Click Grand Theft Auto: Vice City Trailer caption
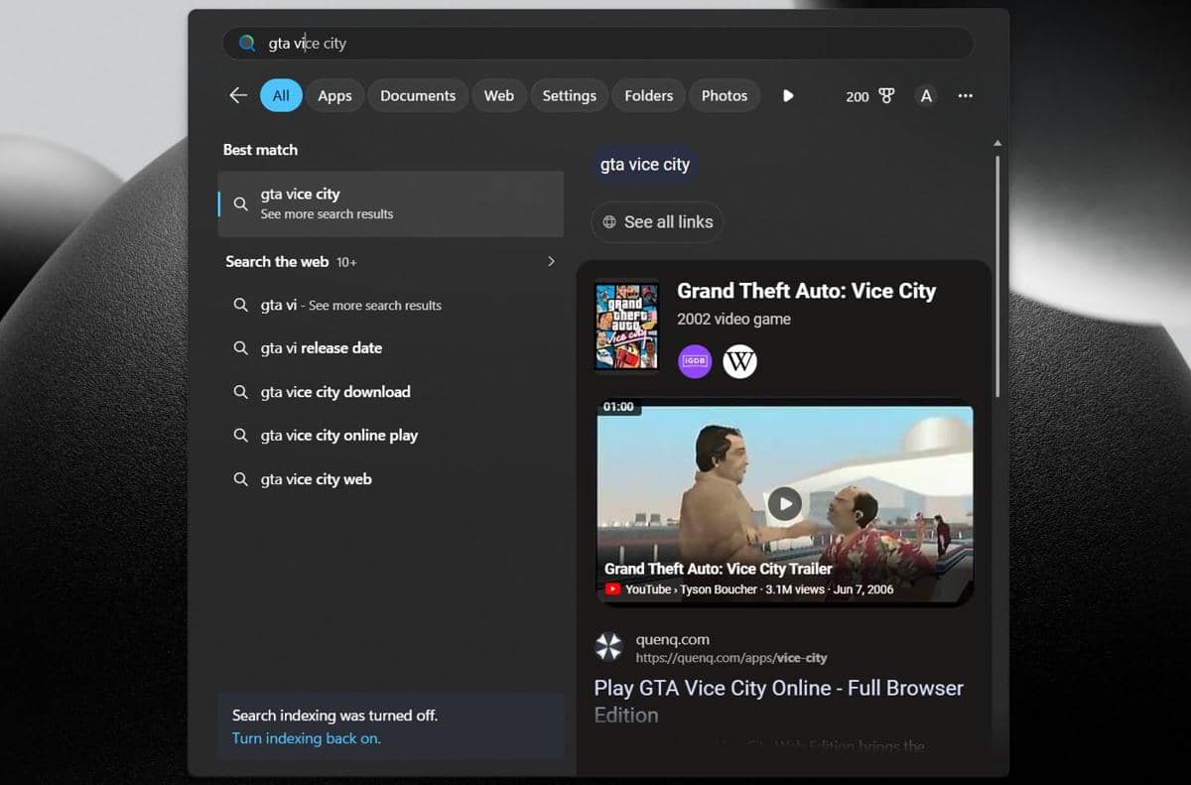1191x785 pixels. point(719,569)
